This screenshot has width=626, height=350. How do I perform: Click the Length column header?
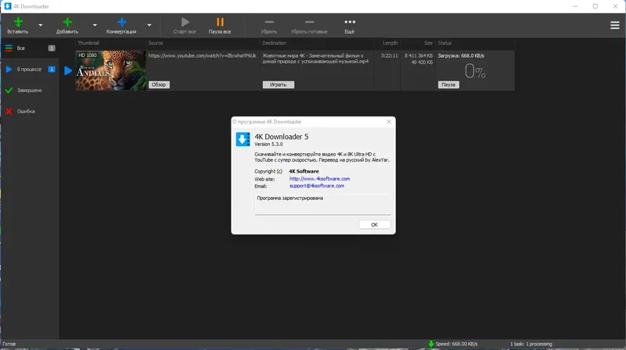click(390, 43)
